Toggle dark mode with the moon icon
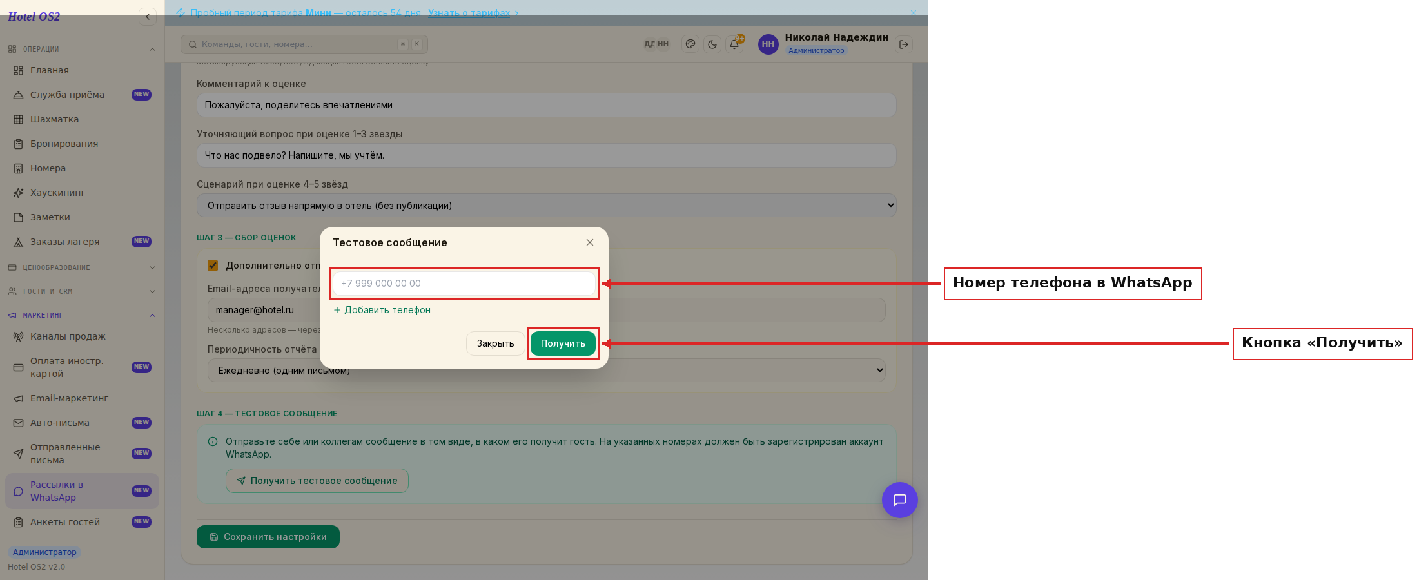1428x580 pixels. tap(712, 44)
